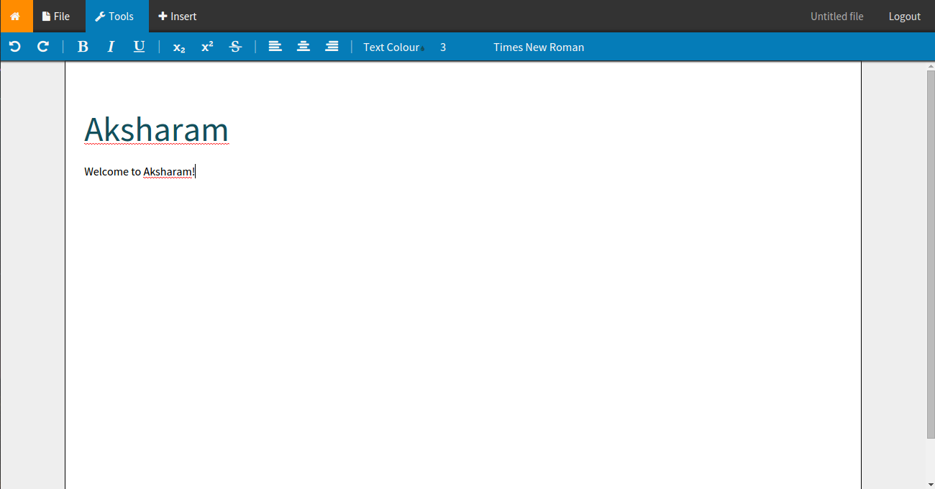The width and height of the screenshot is (935, 489).
Task: Apply strikethrough to the text
Action: [x=235, y=46]
